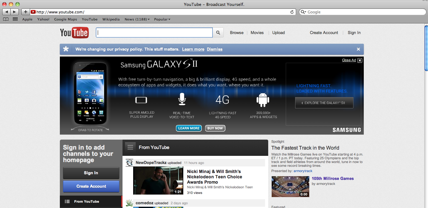Screen dimensions: 428x208
Task: Click Create Account in the top navigation
Action: tap(324, 32)
